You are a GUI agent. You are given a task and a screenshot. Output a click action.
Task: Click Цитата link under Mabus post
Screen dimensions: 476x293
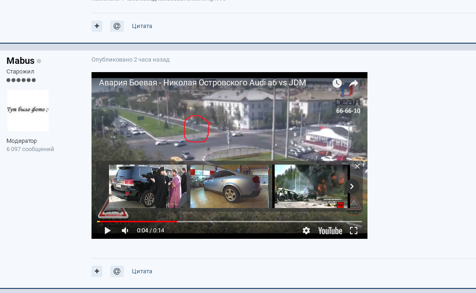142,271
